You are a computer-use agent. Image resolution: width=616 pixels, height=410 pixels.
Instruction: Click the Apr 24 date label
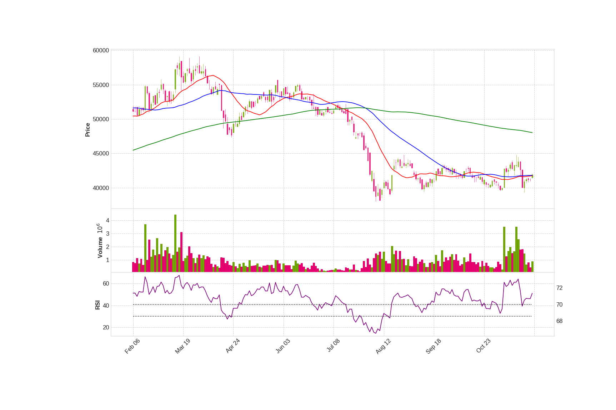pos(232,346)
